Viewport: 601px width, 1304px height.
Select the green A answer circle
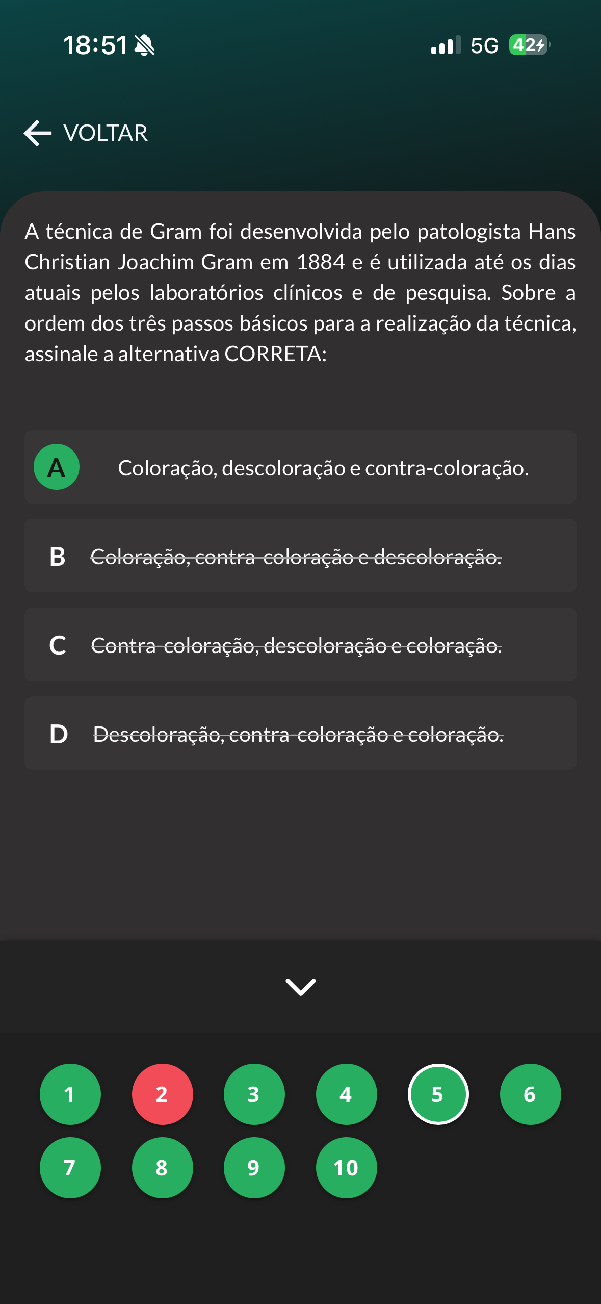57,467
